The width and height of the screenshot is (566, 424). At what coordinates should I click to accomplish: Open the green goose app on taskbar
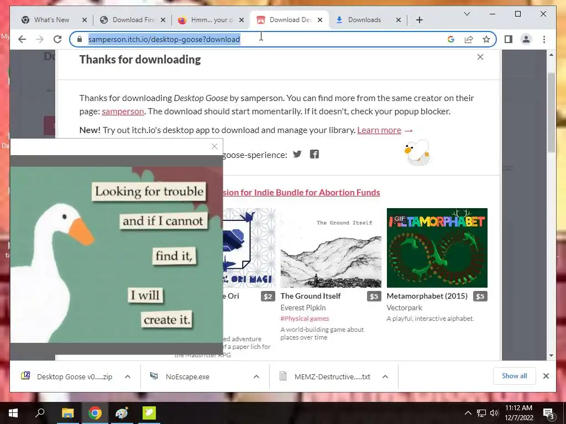149,413
